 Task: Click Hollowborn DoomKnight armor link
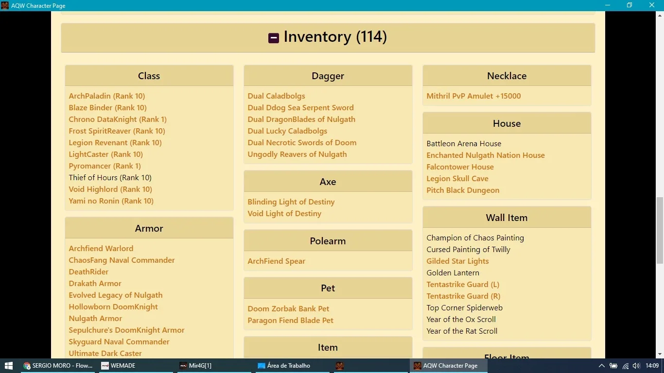coord(113,307)
